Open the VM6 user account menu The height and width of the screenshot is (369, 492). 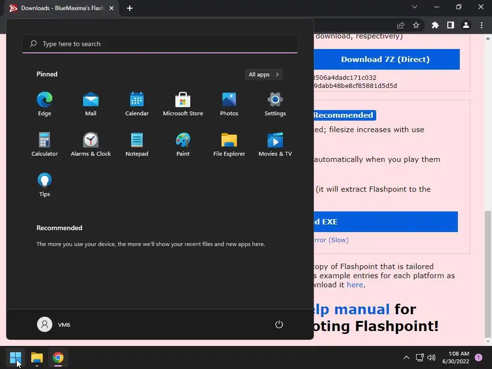[x=54, y=324]
